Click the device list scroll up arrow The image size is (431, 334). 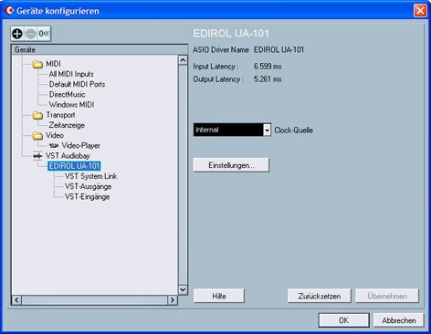(x=183, y=60)
